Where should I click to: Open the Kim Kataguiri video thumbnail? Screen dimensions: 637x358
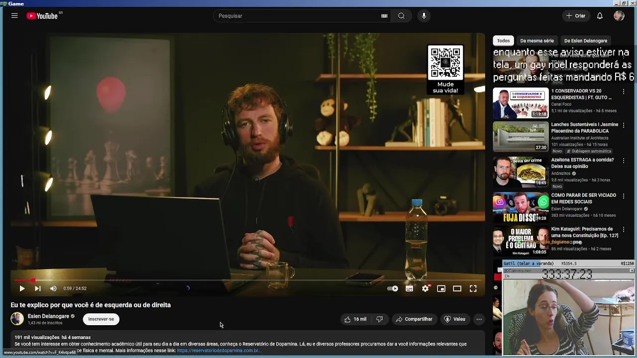click(x=521, y=241)
